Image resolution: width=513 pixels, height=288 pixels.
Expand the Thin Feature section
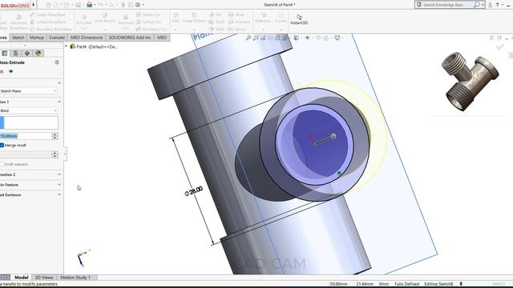[x=30, y=185]
